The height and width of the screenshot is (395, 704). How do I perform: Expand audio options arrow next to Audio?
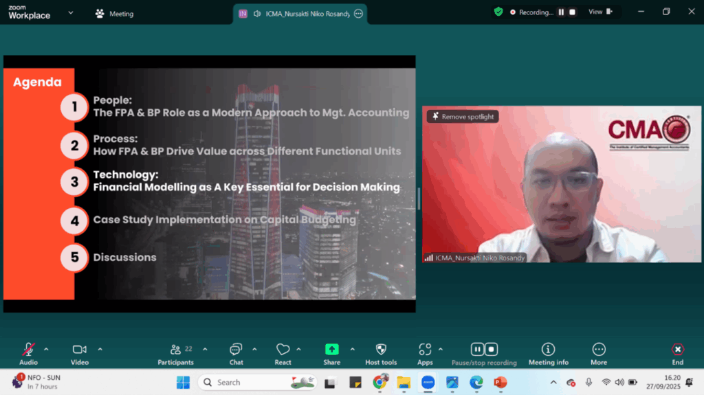click(46, 349)
